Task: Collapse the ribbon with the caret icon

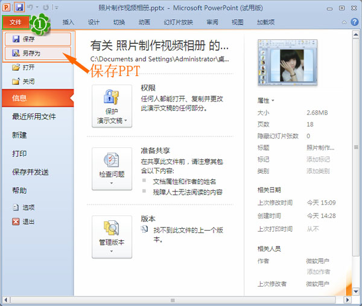Action: point(344,22)
